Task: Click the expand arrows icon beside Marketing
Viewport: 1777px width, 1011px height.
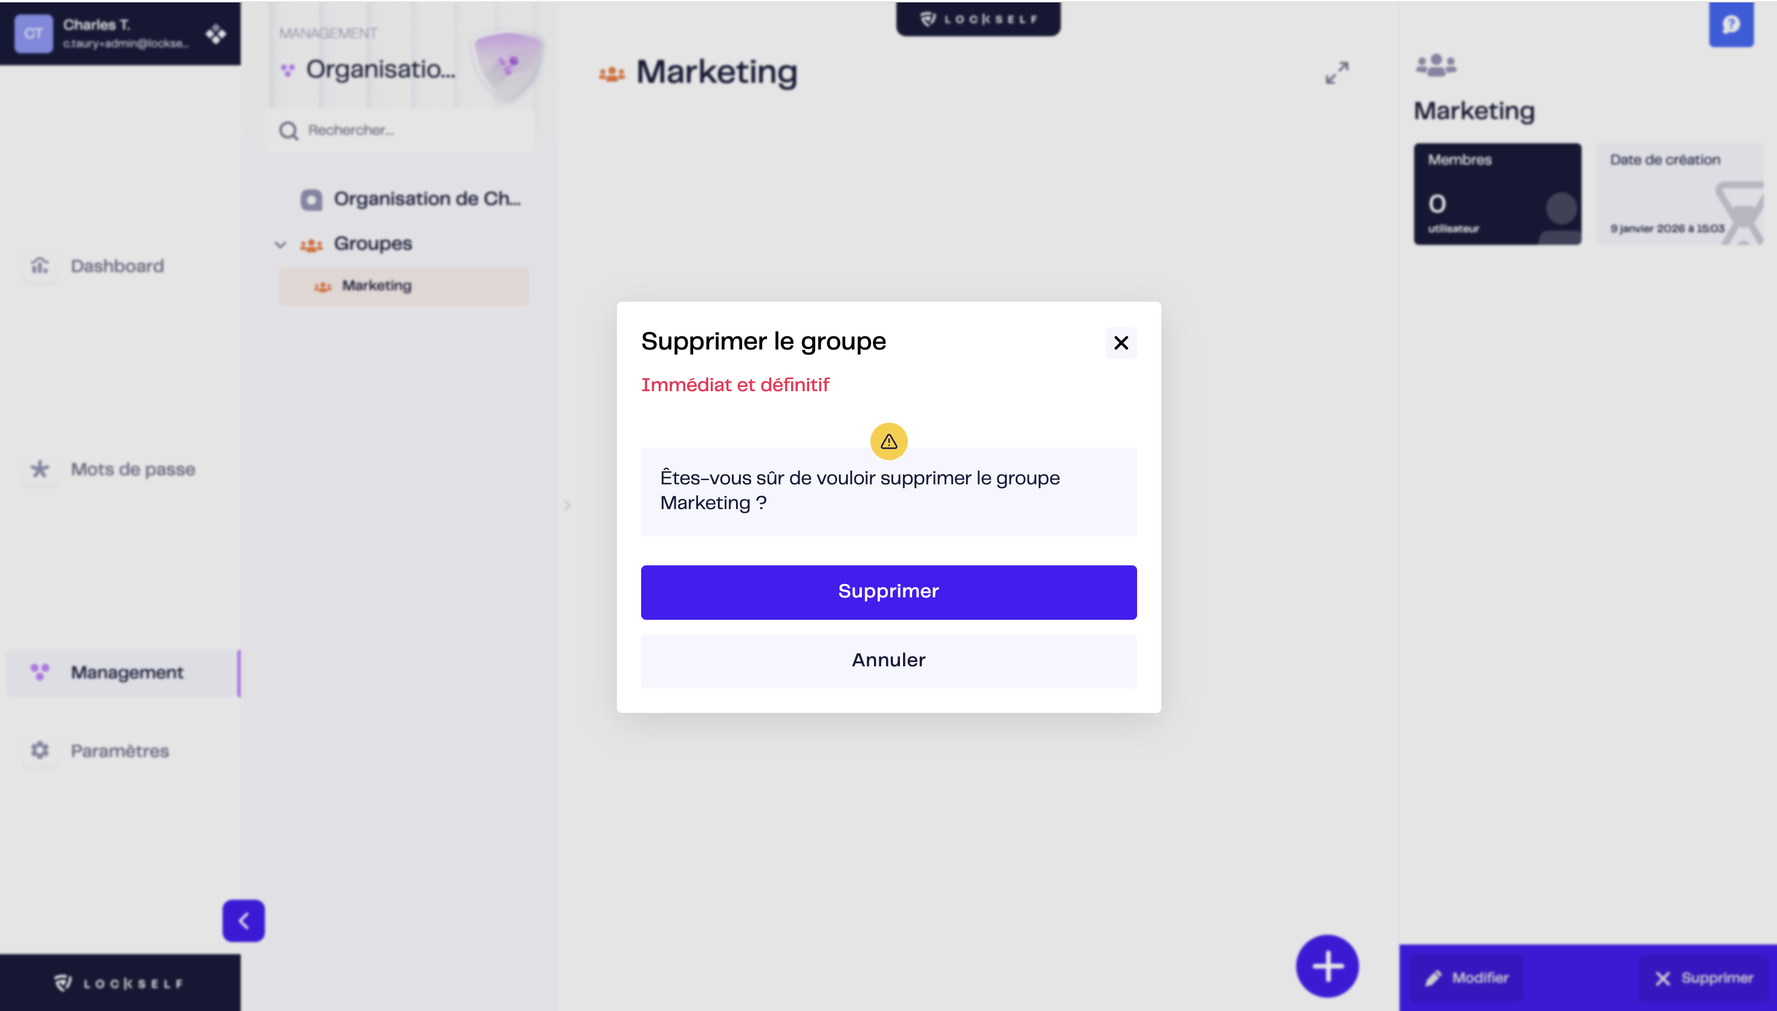Action: click(1337, 72)
